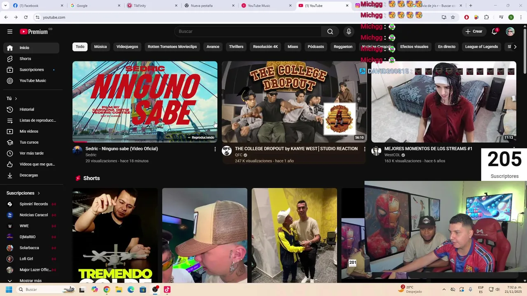
Task: Open YouTube Music from sidebar
Action: (x=31, y=81)
